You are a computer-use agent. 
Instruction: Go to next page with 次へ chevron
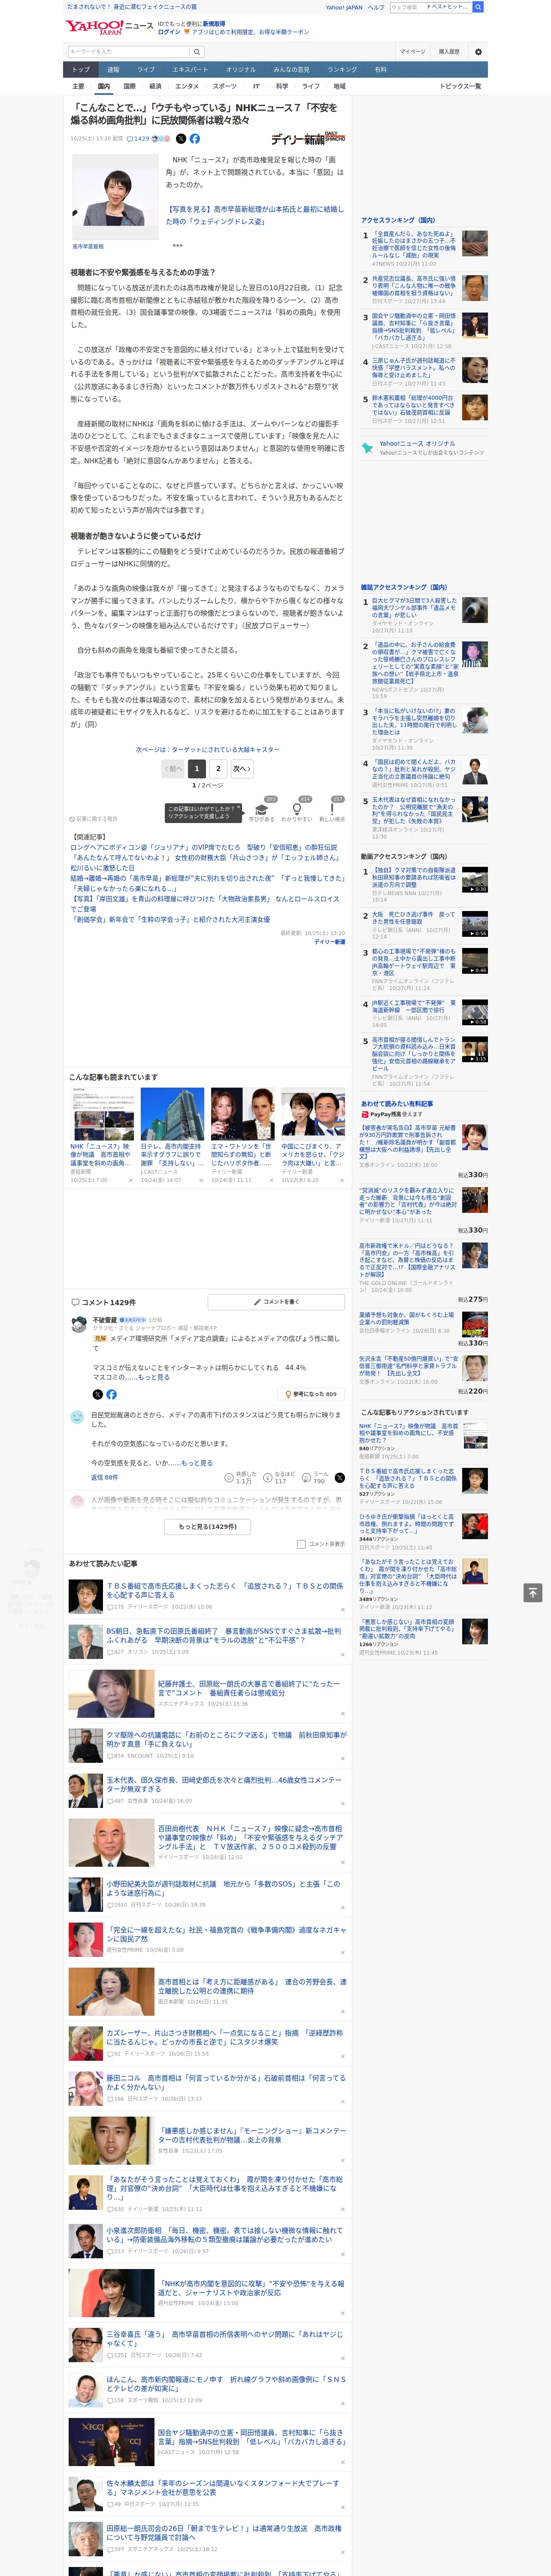242,769
